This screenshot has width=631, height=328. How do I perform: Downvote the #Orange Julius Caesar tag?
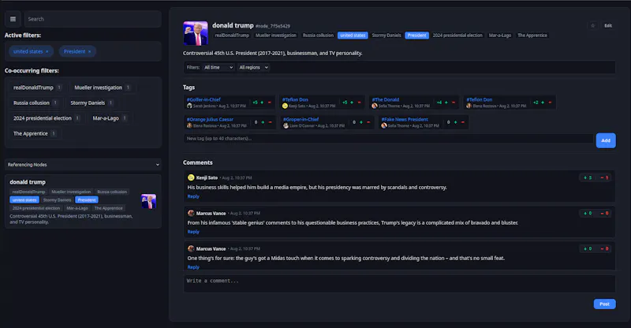coord(270,122)
